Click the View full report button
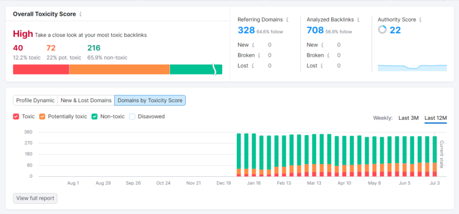Viewport: 459px width, 214px height. [x=35, y=198]
